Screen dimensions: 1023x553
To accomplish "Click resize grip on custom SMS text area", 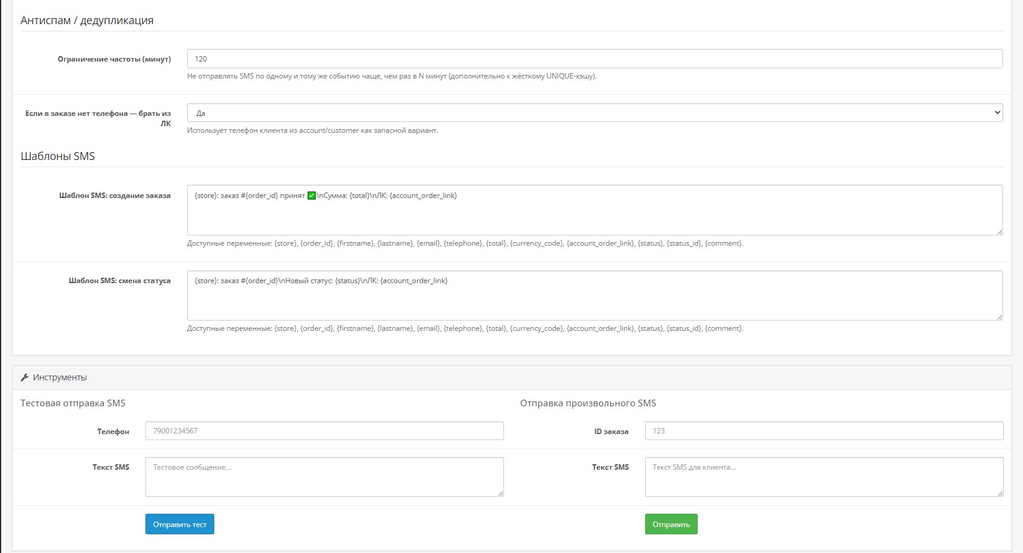I will coord(999,493).
